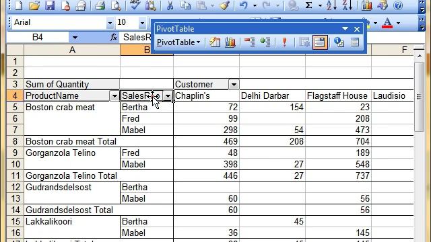Click the Show Field List icon in PivotTable toolbar
This screenshot has width=431, height=242.
[x=355, y=42]
